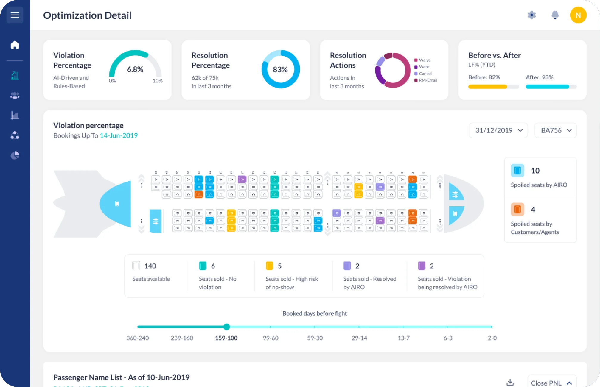Click the front galley cup icon in the nose

[x=455, y=214]
